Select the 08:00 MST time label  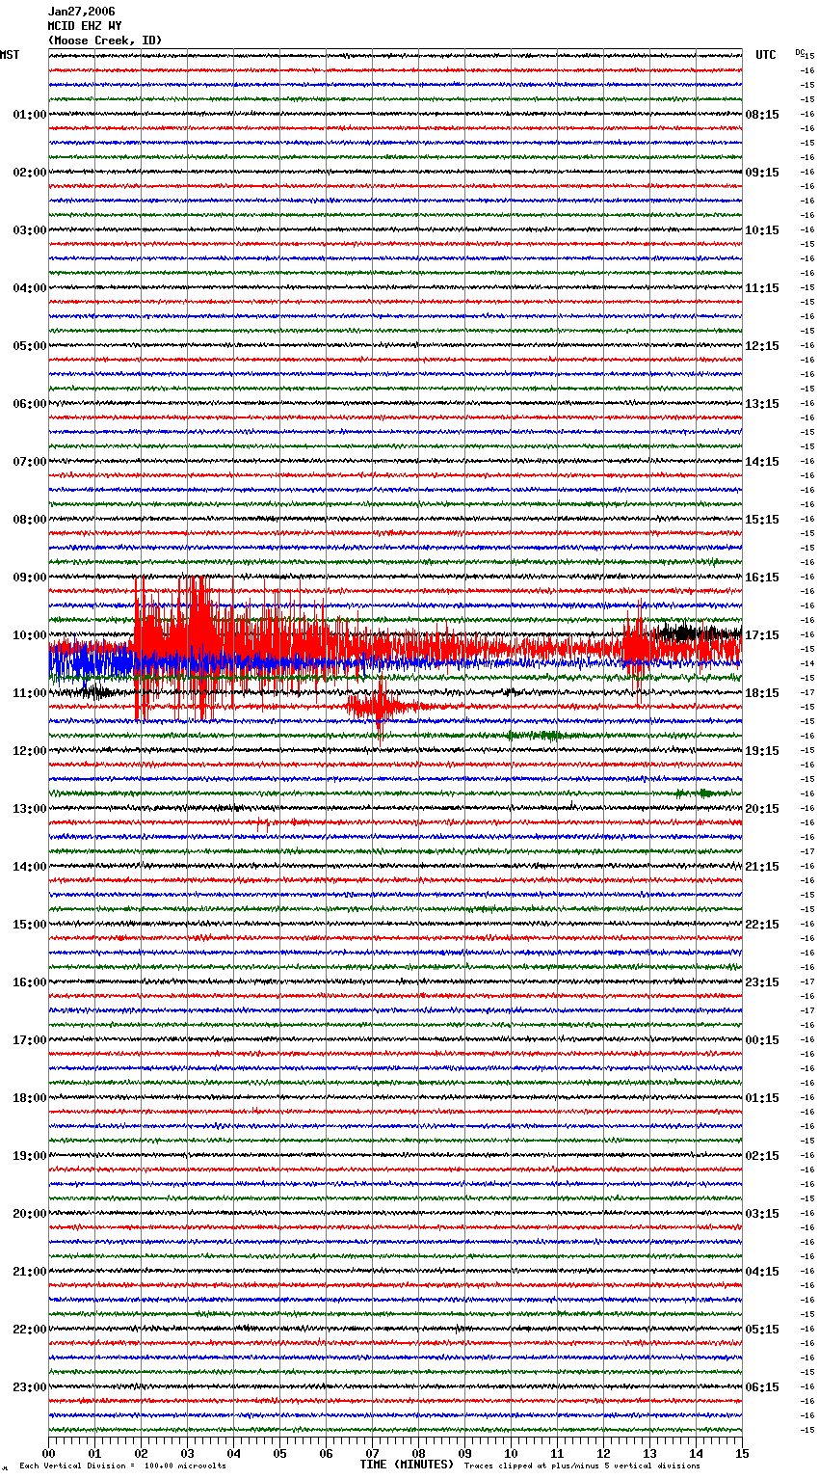[x=30, y=520]
